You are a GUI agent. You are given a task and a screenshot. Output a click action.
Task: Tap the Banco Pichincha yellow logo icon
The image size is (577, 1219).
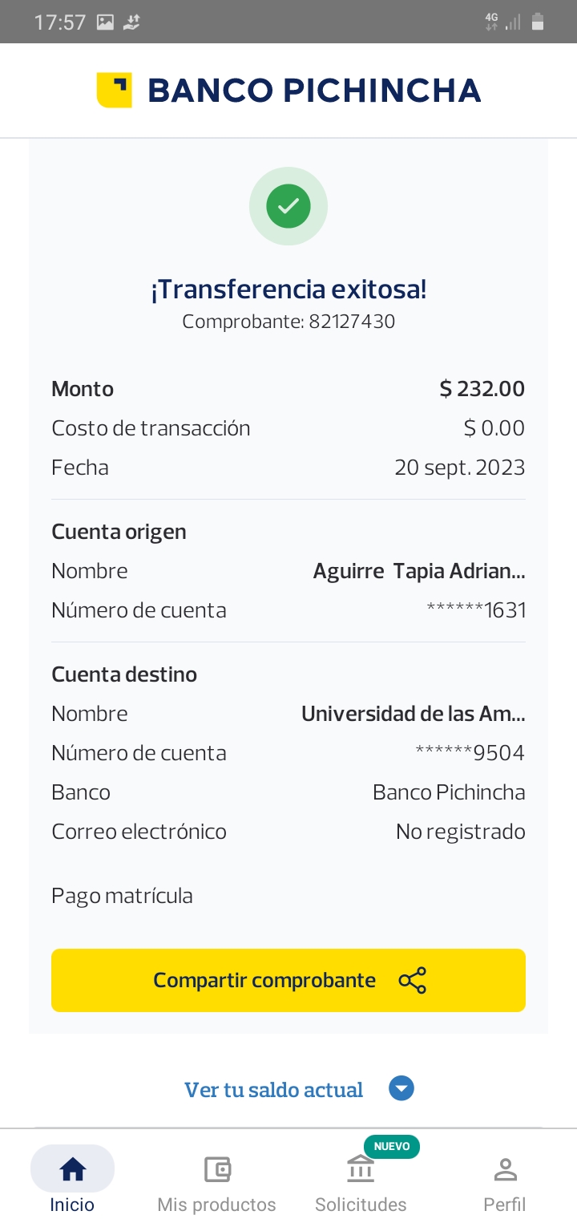tap(114, 90)
